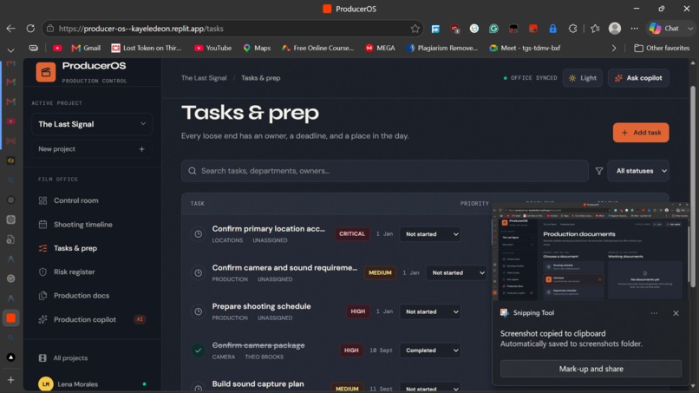This screenshot has height=393, width=699.
Task: Click the Add task button
Action: point(641,133)
